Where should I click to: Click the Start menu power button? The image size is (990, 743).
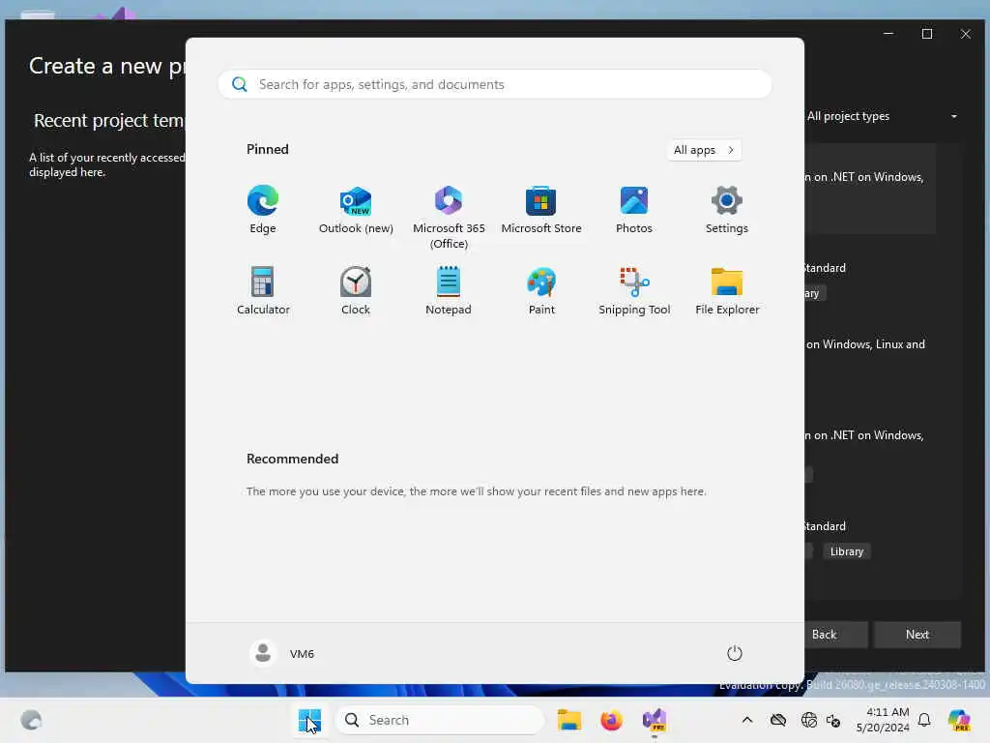click(735, 653)
